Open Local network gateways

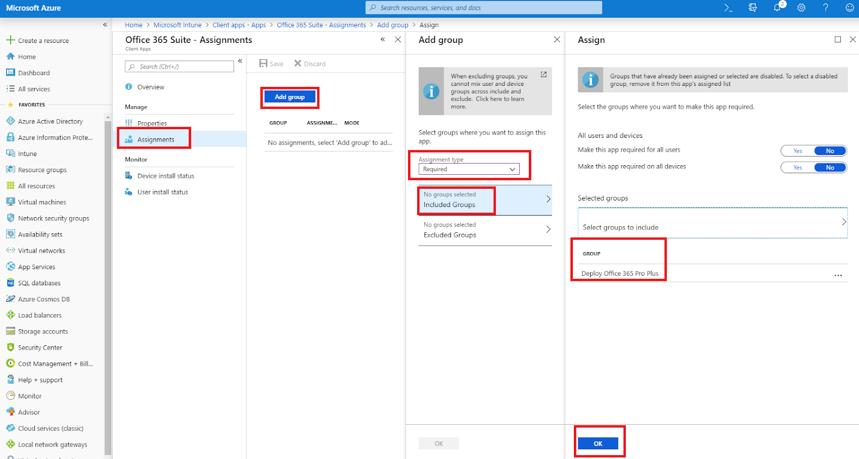click(x=53, y=444)
